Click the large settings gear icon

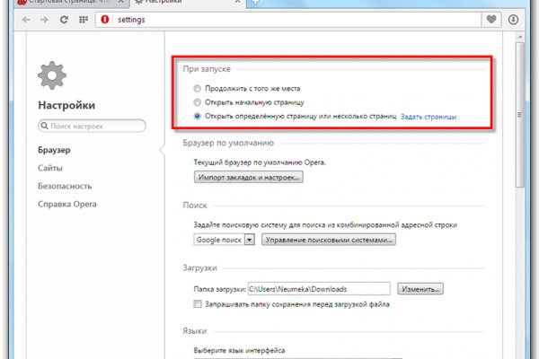tap(52, 78)
